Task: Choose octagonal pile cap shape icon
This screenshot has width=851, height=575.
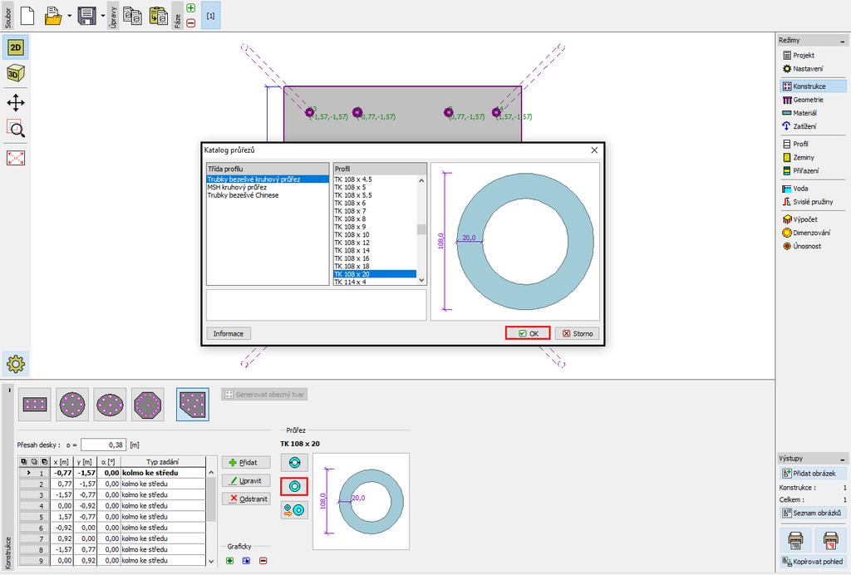Action: (148, 405)
